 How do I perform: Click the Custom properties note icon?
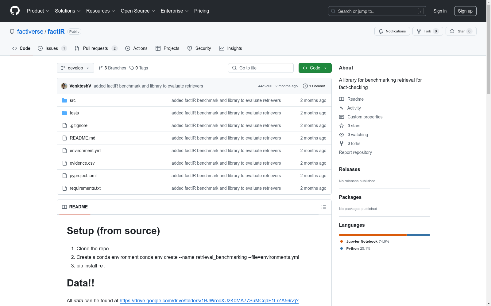(x=342, y=117)
